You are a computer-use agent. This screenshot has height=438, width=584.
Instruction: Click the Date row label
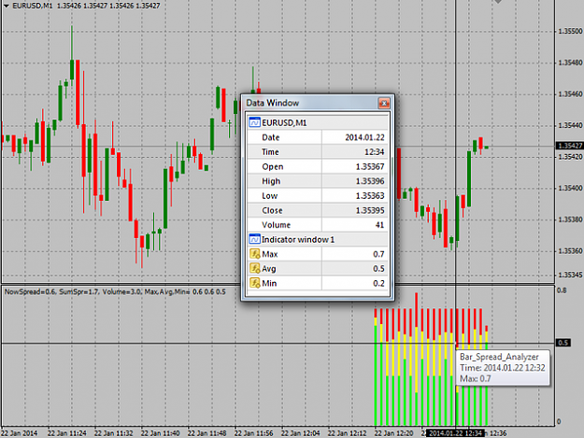point(270,137)
